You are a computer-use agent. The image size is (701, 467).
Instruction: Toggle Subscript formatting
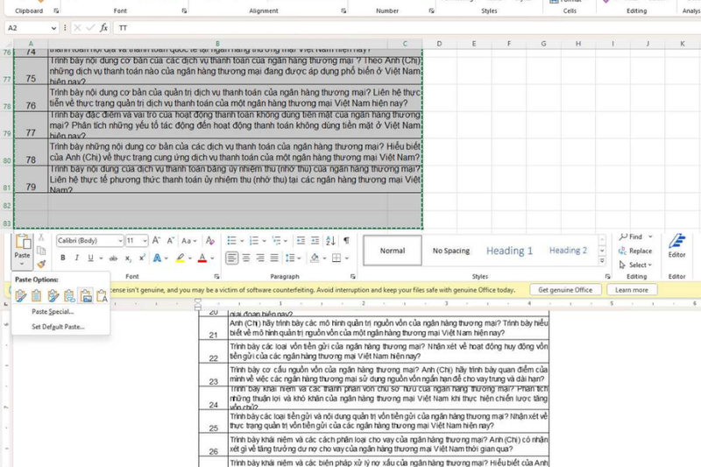point(128,258)
